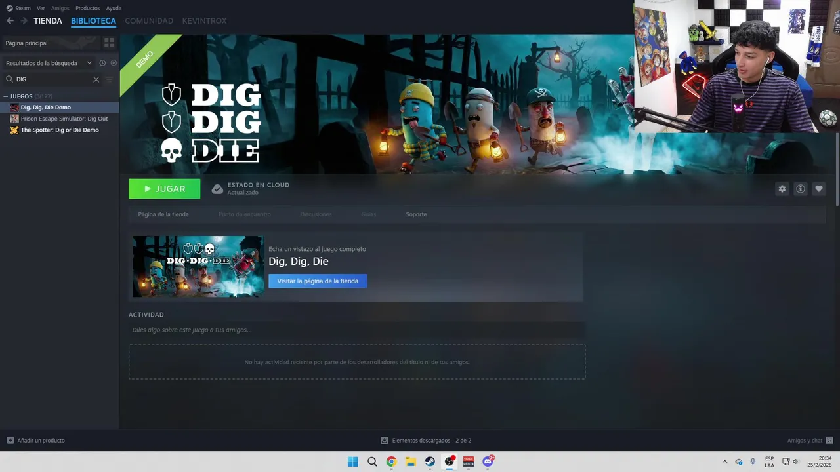Click the Dig, Dig, Die full game thumbnail
This screenshot has width=840, height=472.
(198, 267)
